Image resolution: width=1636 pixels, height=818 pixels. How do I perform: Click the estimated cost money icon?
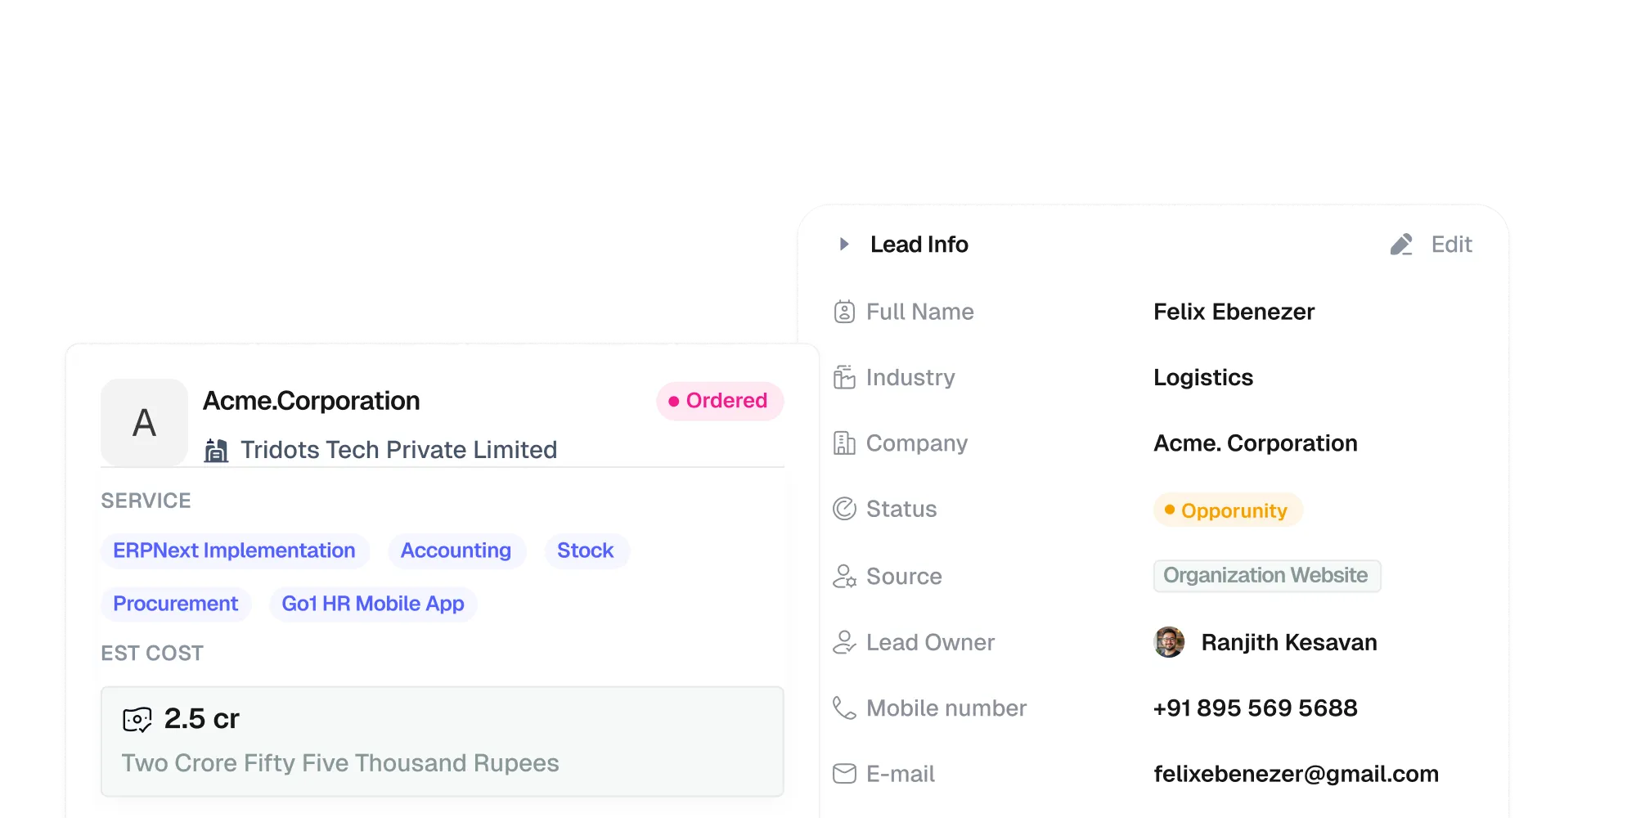tap(137, 719)
